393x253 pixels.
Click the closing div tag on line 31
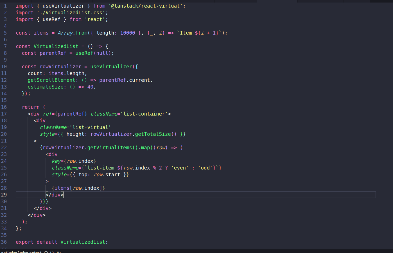tap(42, 208)
